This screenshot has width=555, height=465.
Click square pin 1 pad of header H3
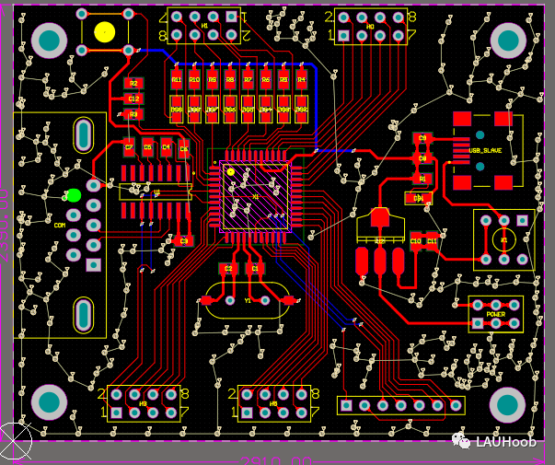(117, 413)
